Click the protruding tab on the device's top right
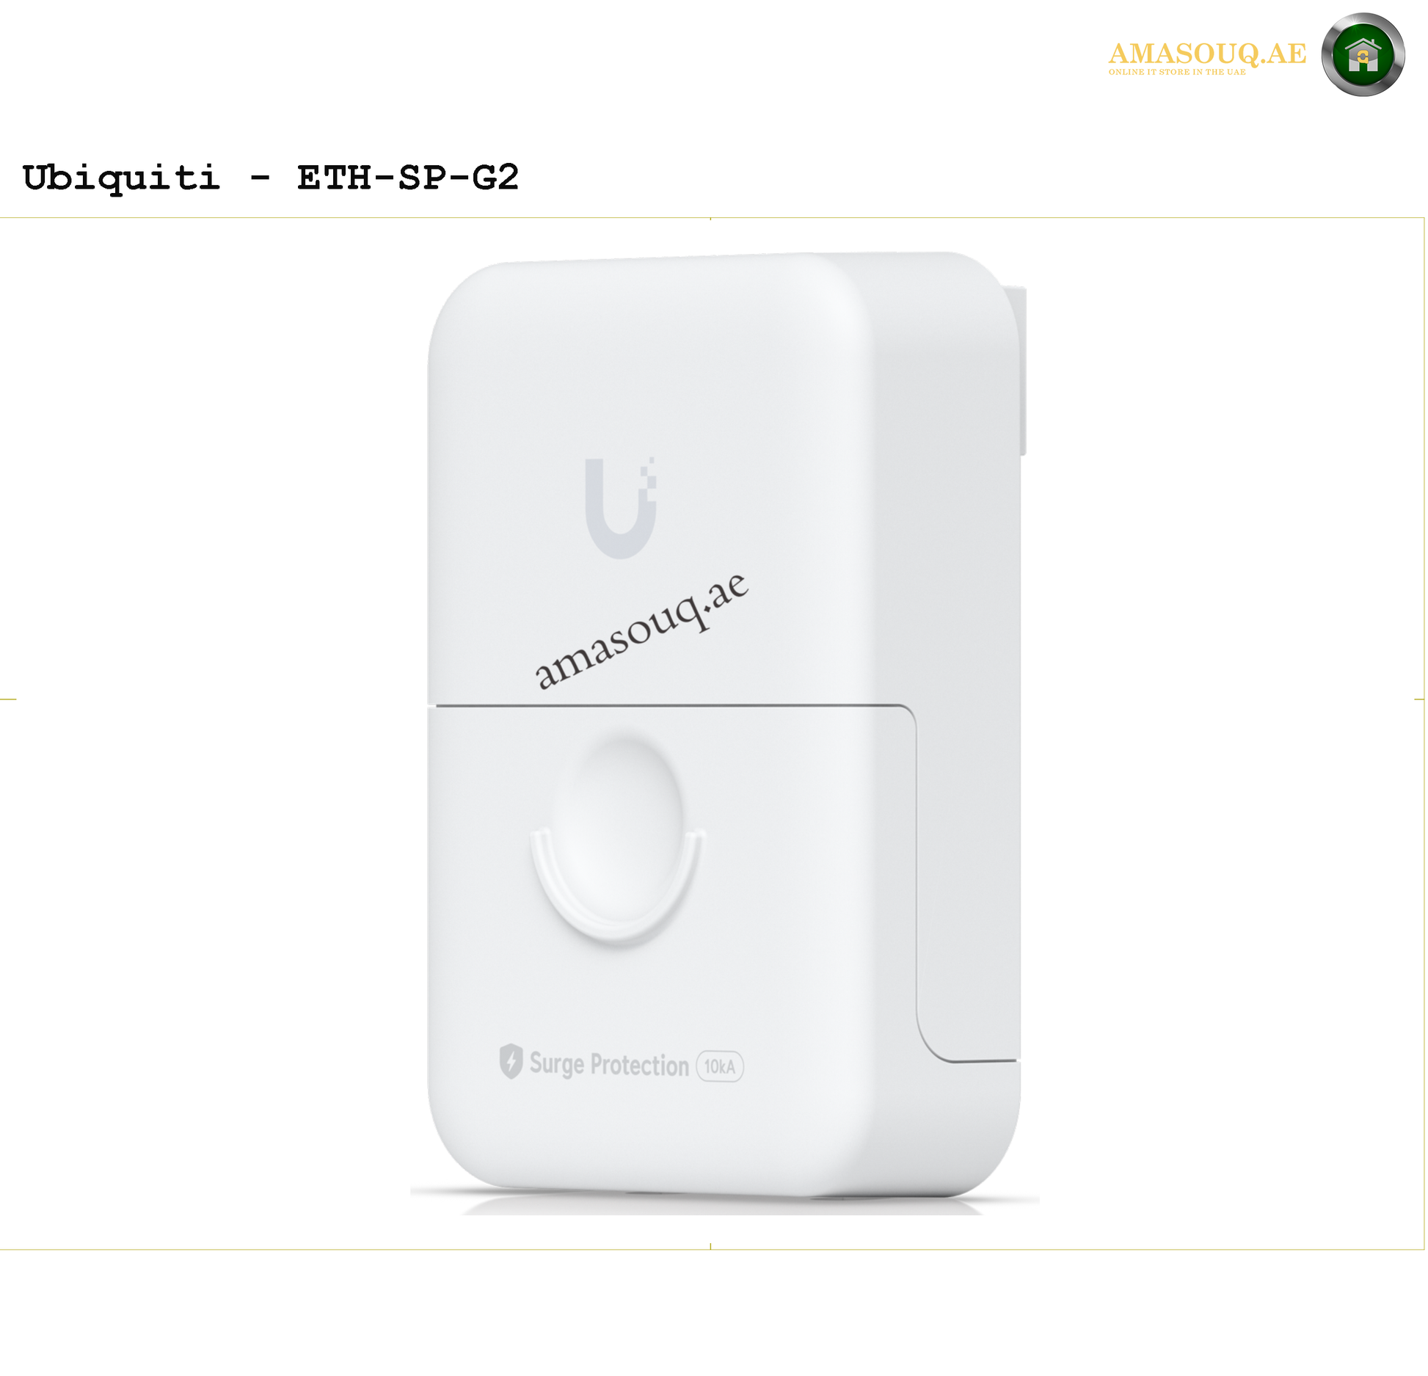The height and width of the screenshot is (1376, 1428). 1016,371
